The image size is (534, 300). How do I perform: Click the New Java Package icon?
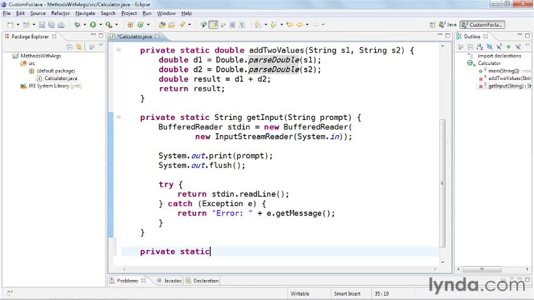(130, 25)
